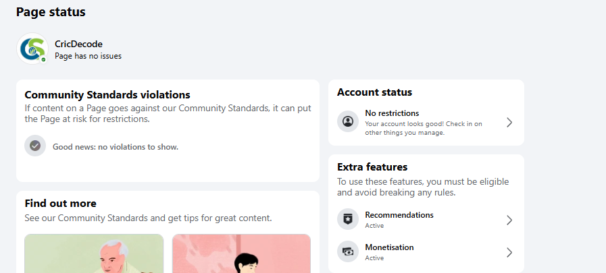Viewport: 606px width, 273px height.
Task: Click the CricDecode page name
Action: [78, 44]
